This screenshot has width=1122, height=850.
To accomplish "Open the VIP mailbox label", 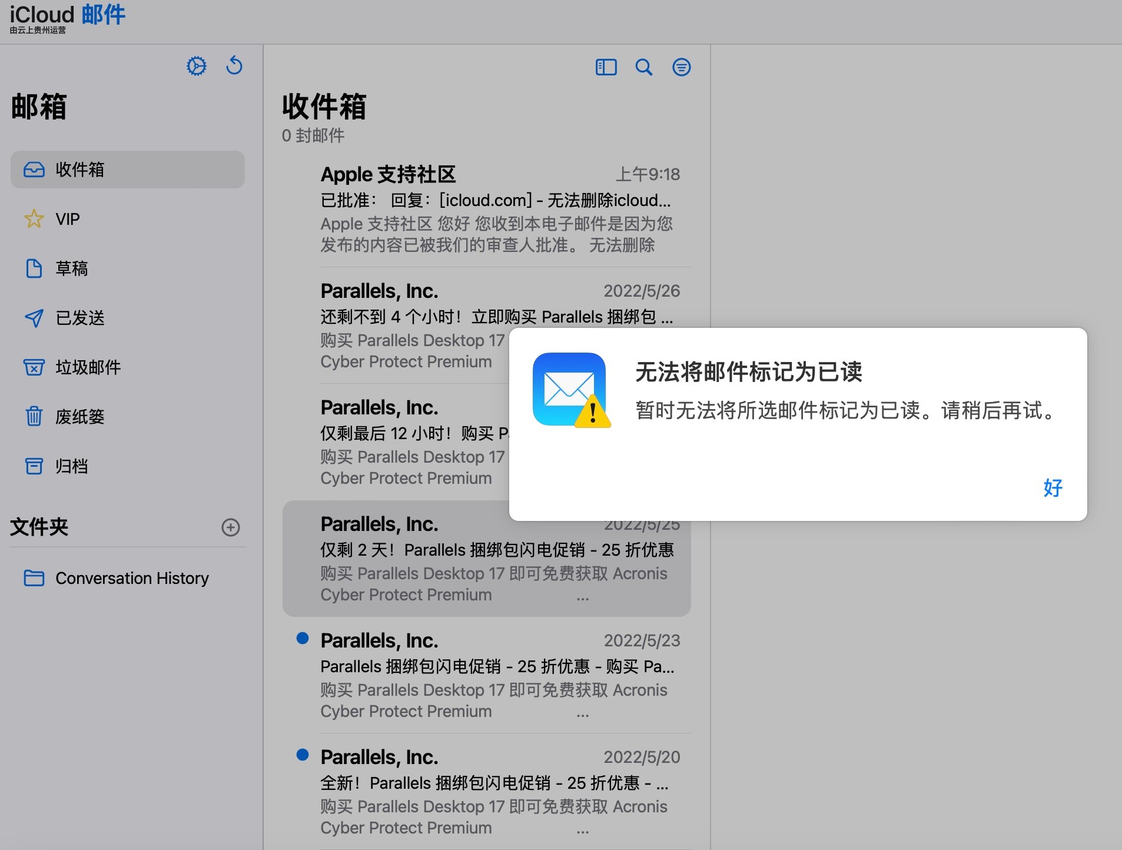I will tap(68, 219).
